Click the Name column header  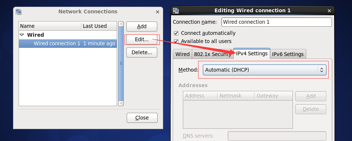(x=50, y=26)
